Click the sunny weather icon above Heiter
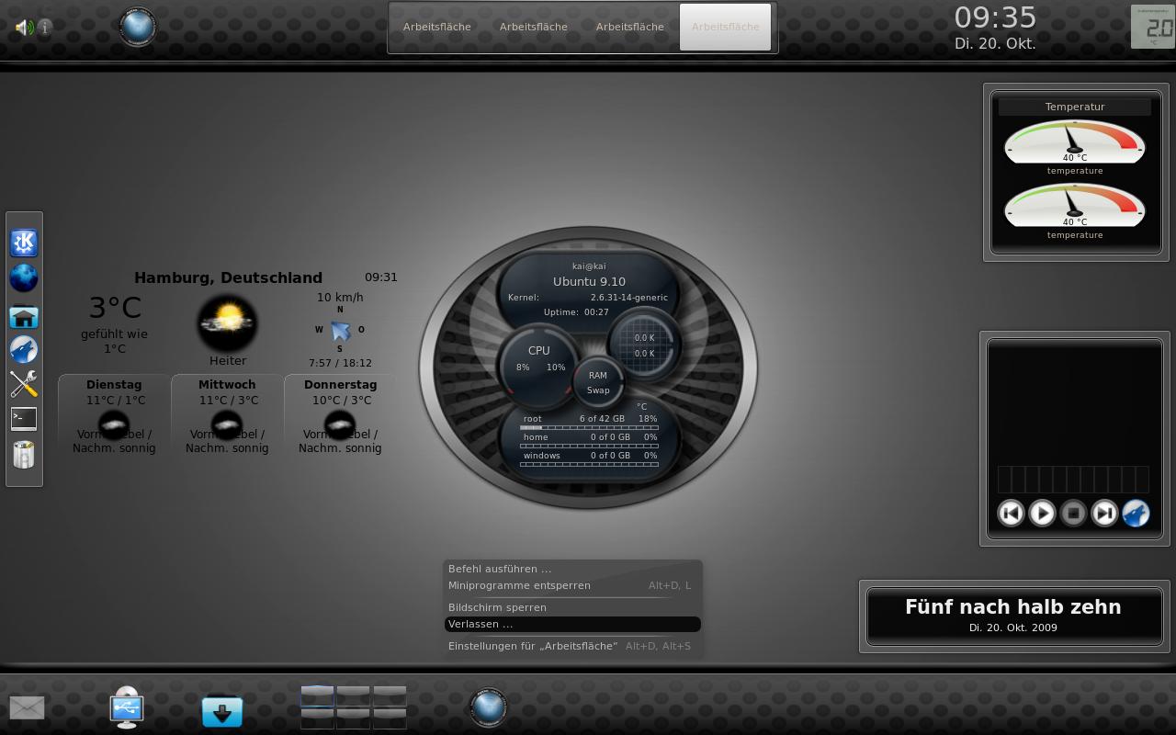The width and height of the screenshot is (1176, 735). point(227,322)
